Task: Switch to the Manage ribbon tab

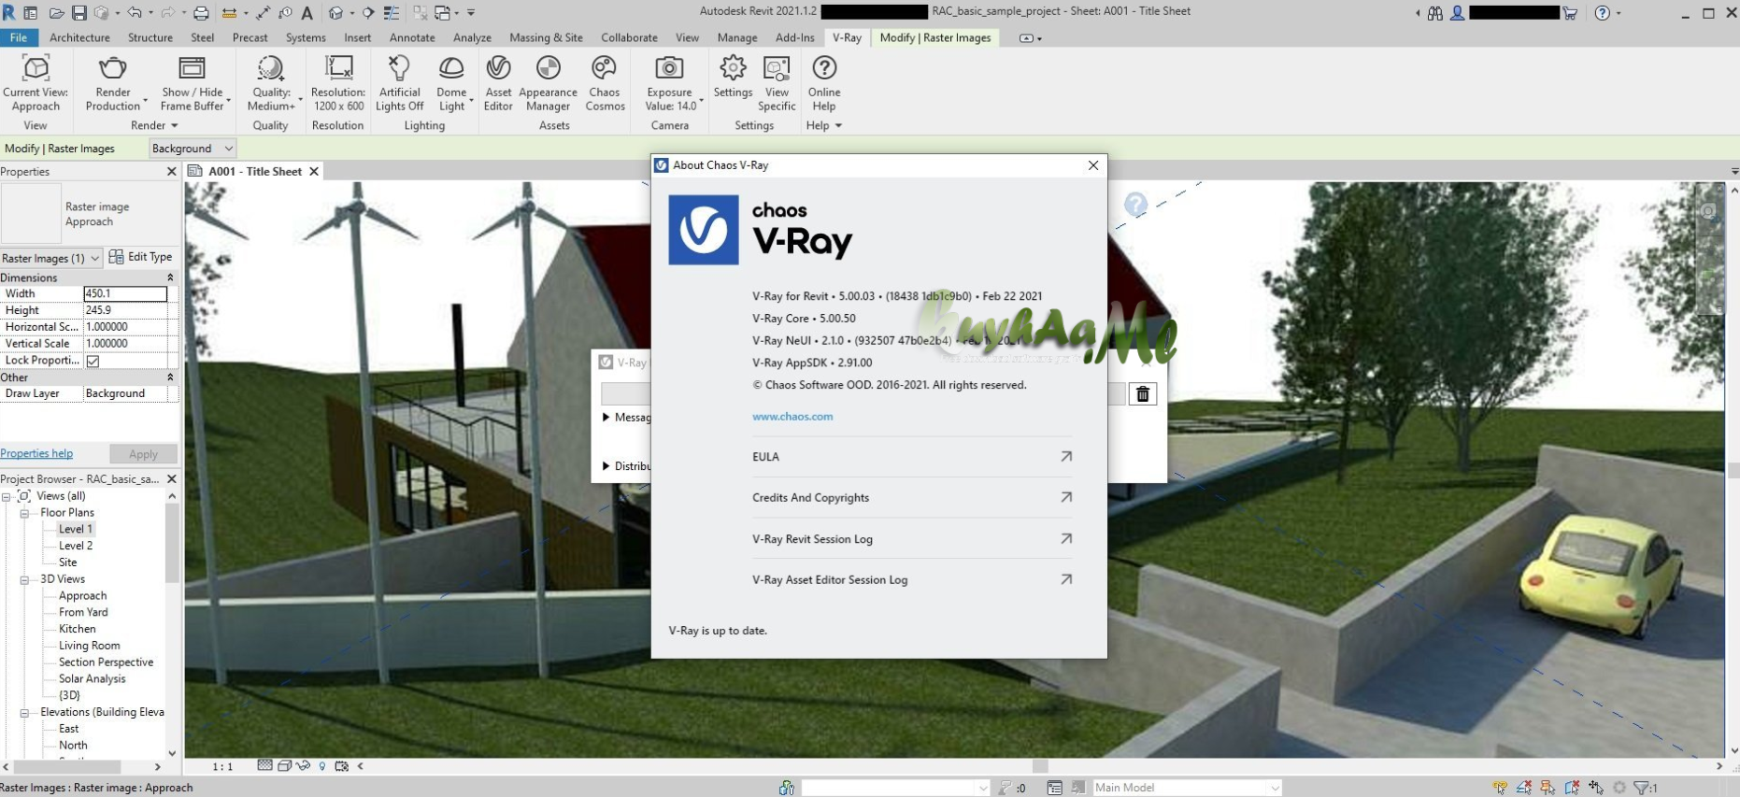Action: pos(737,37)
